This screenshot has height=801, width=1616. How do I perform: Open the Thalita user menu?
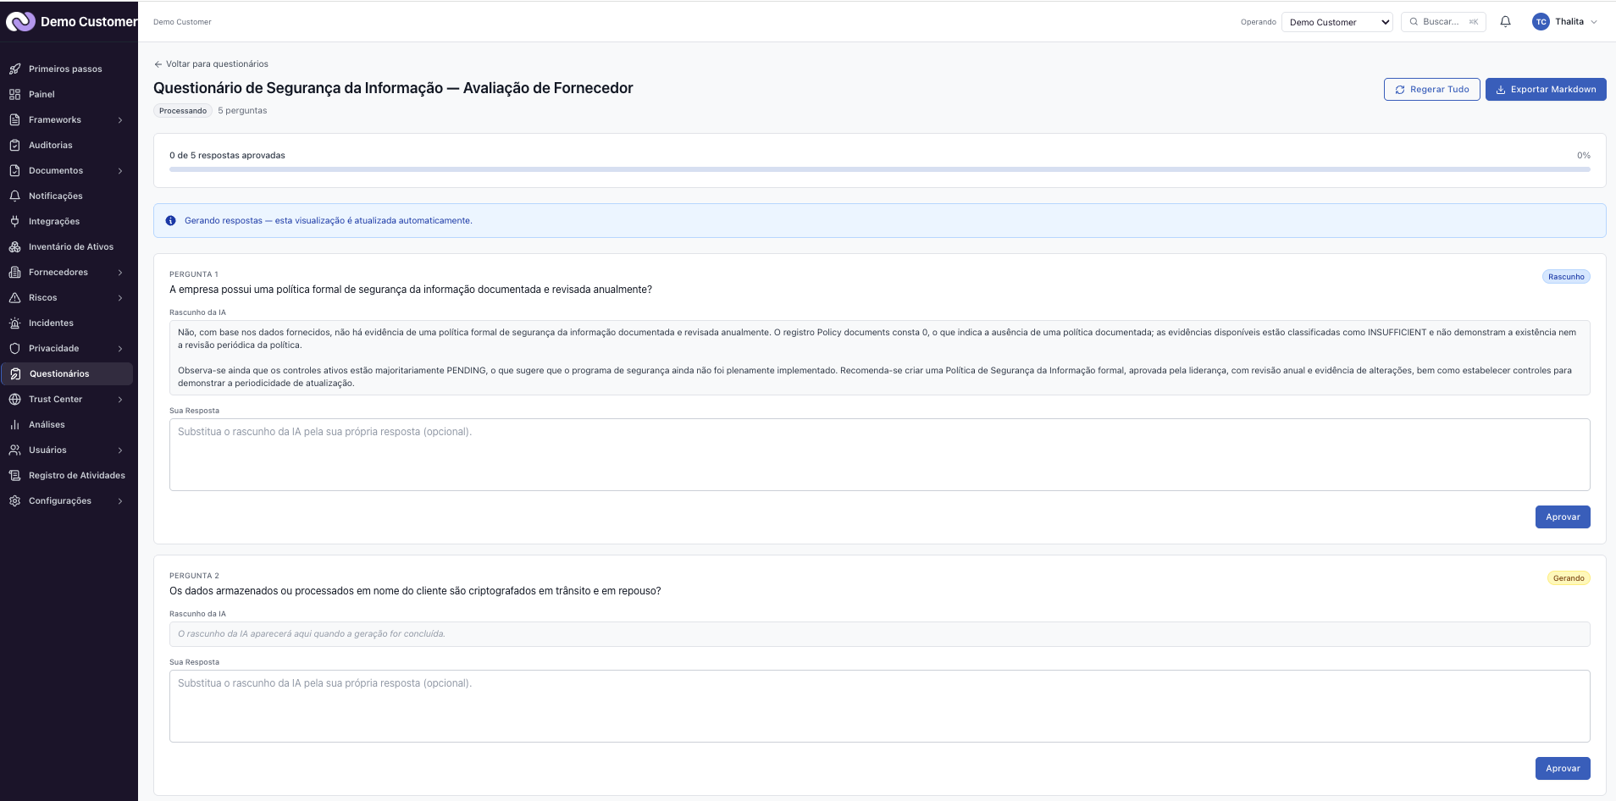(1564, 22)
